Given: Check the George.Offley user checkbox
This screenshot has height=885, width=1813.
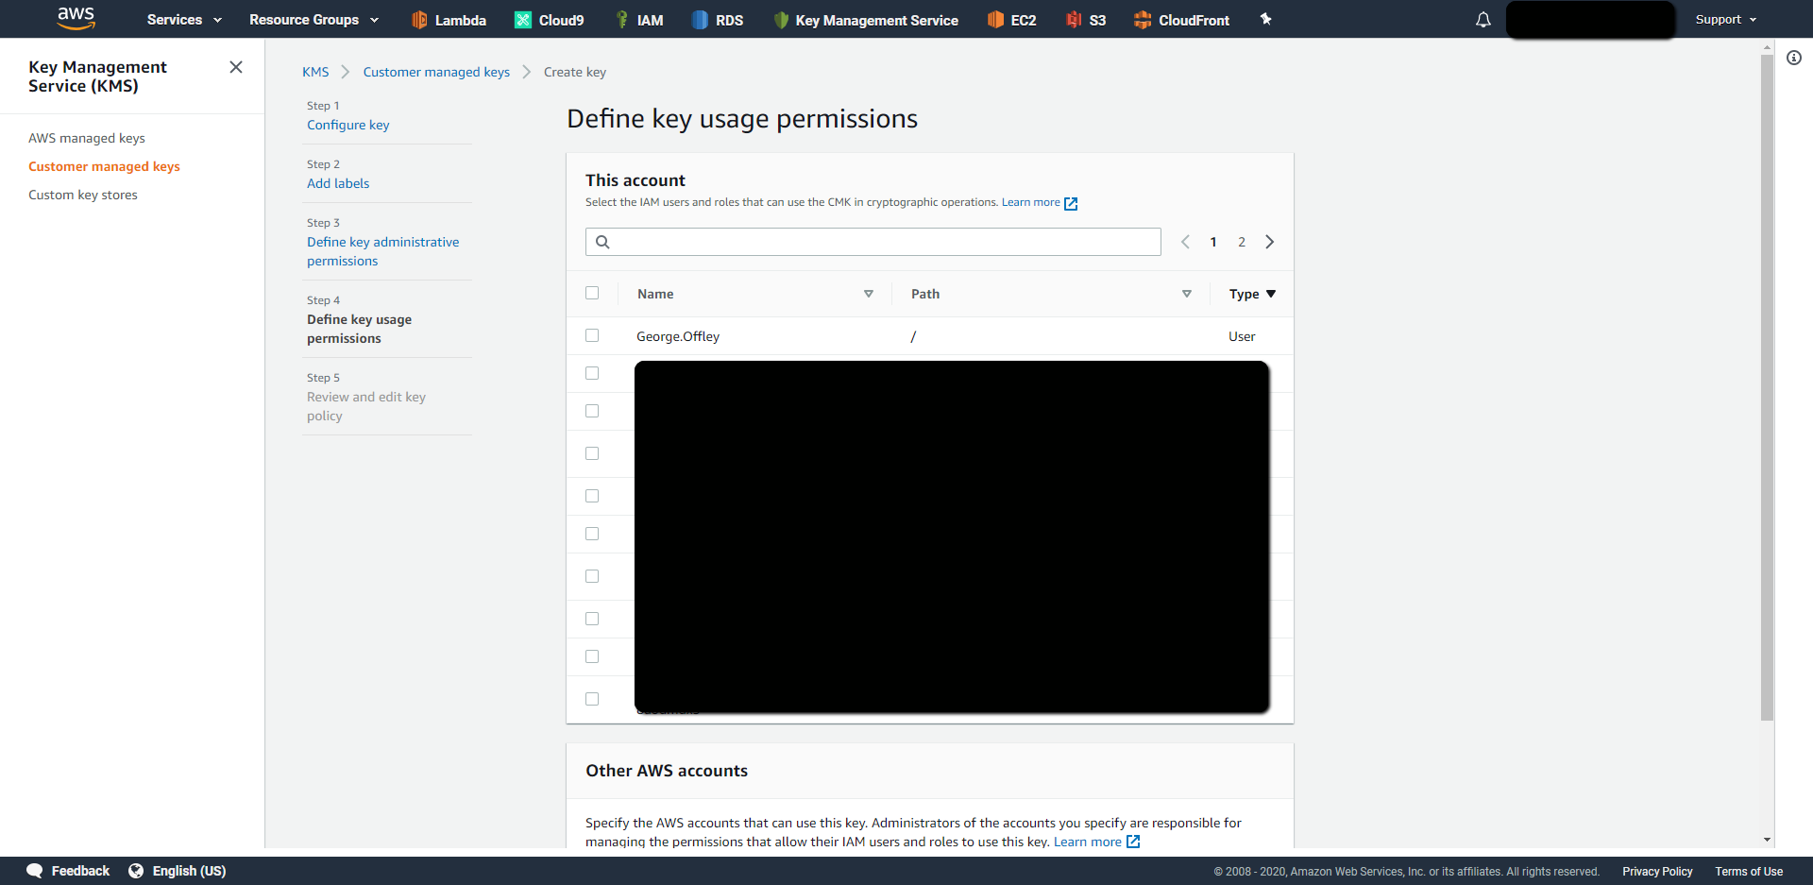Looking at the screenshot, I should (x=592, y=335).
